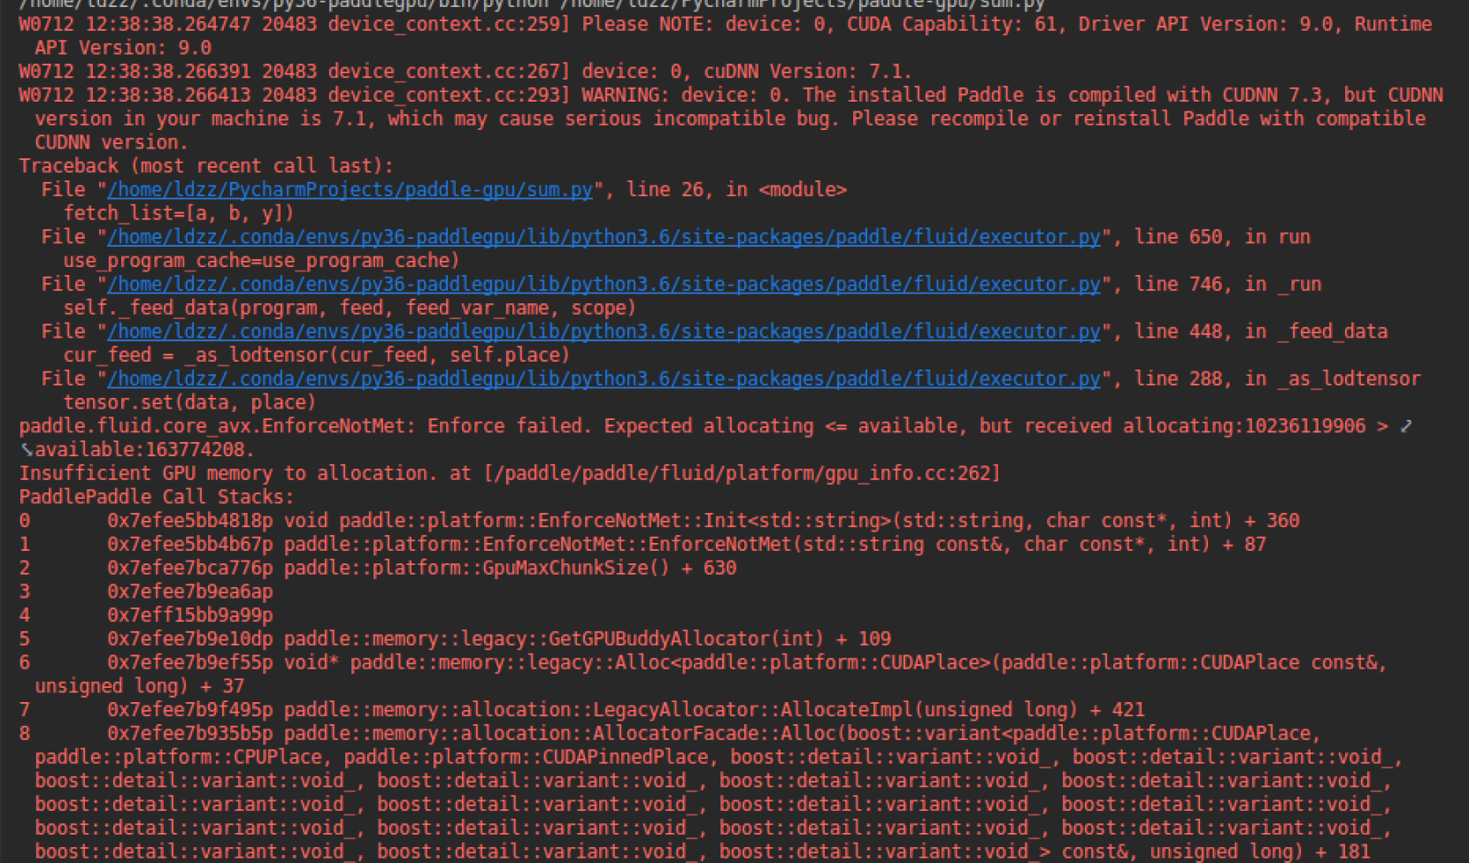The height and width of the screenshot is (863, 1469).
Task: Click the 'self._feed_data(program, feed, feed_var_name, scope)' line
Action: [x=350, y=308]
